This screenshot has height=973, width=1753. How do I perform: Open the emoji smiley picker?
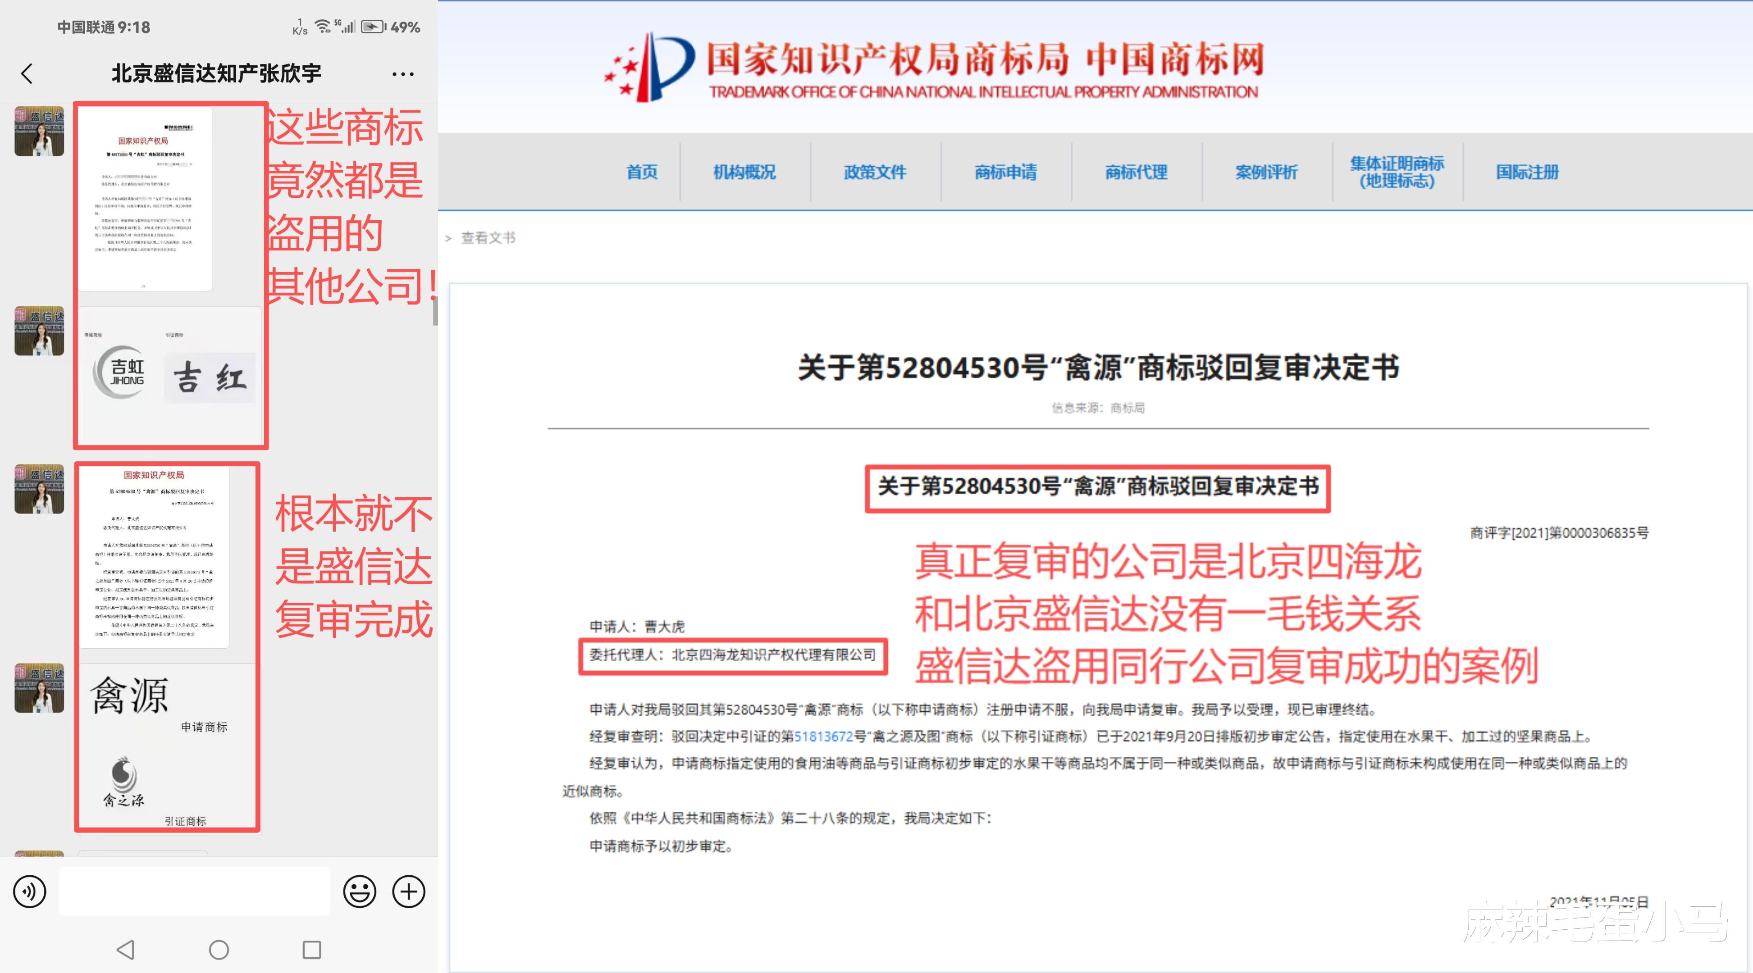click(x=359, y=891)
